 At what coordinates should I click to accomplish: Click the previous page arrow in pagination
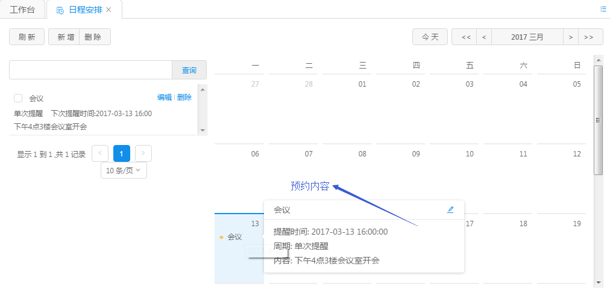[100, 153]
